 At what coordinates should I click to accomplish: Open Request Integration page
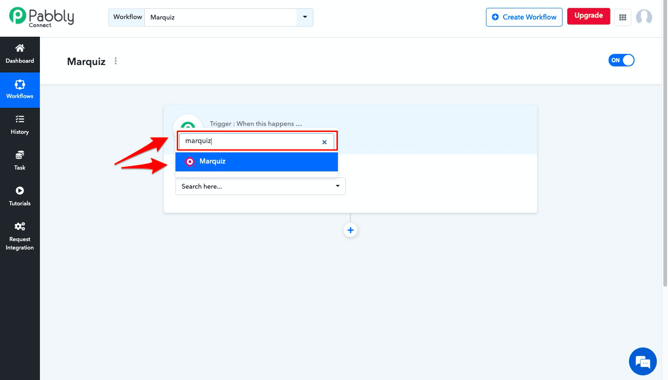pos(20,236)
